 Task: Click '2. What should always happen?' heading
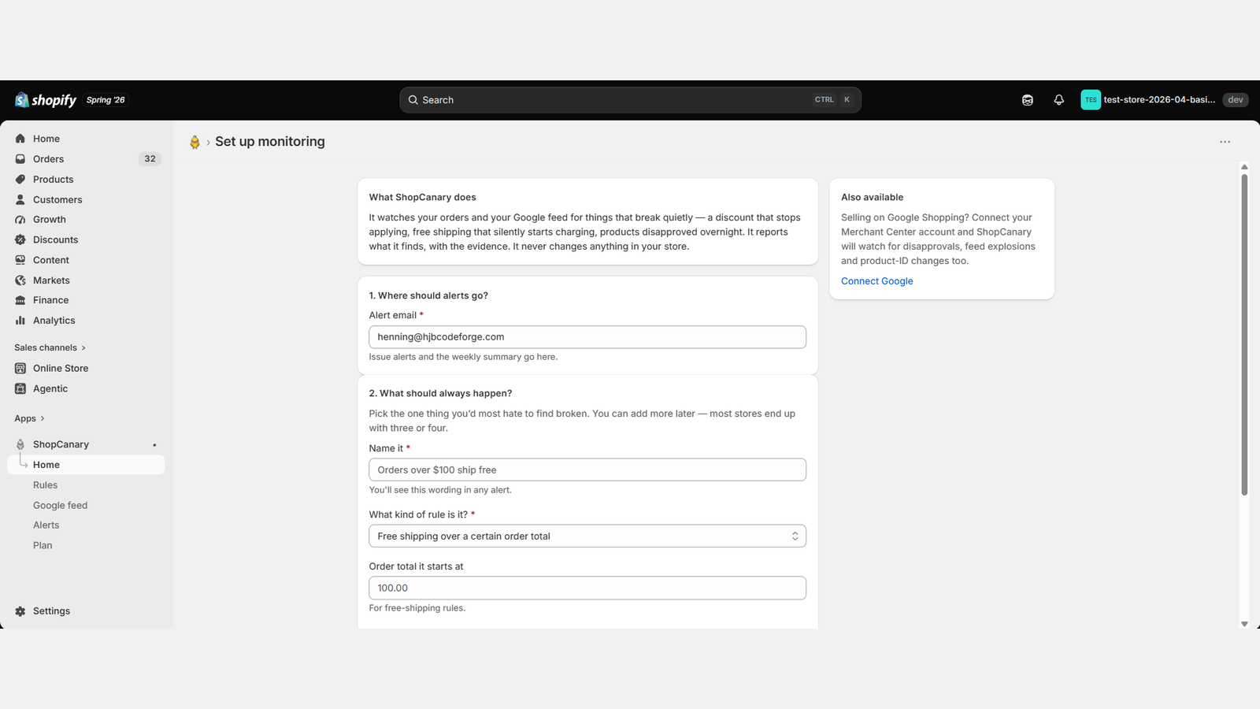[x=440, y=394]
